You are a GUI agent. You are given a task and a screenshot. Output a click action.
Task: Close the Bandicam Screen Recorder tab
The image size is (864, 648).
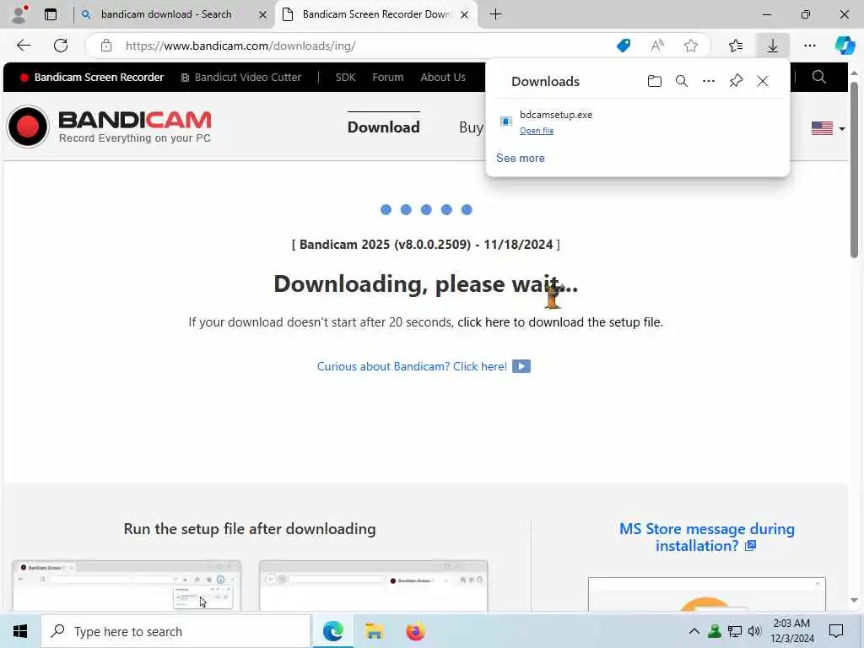(465, 15)
